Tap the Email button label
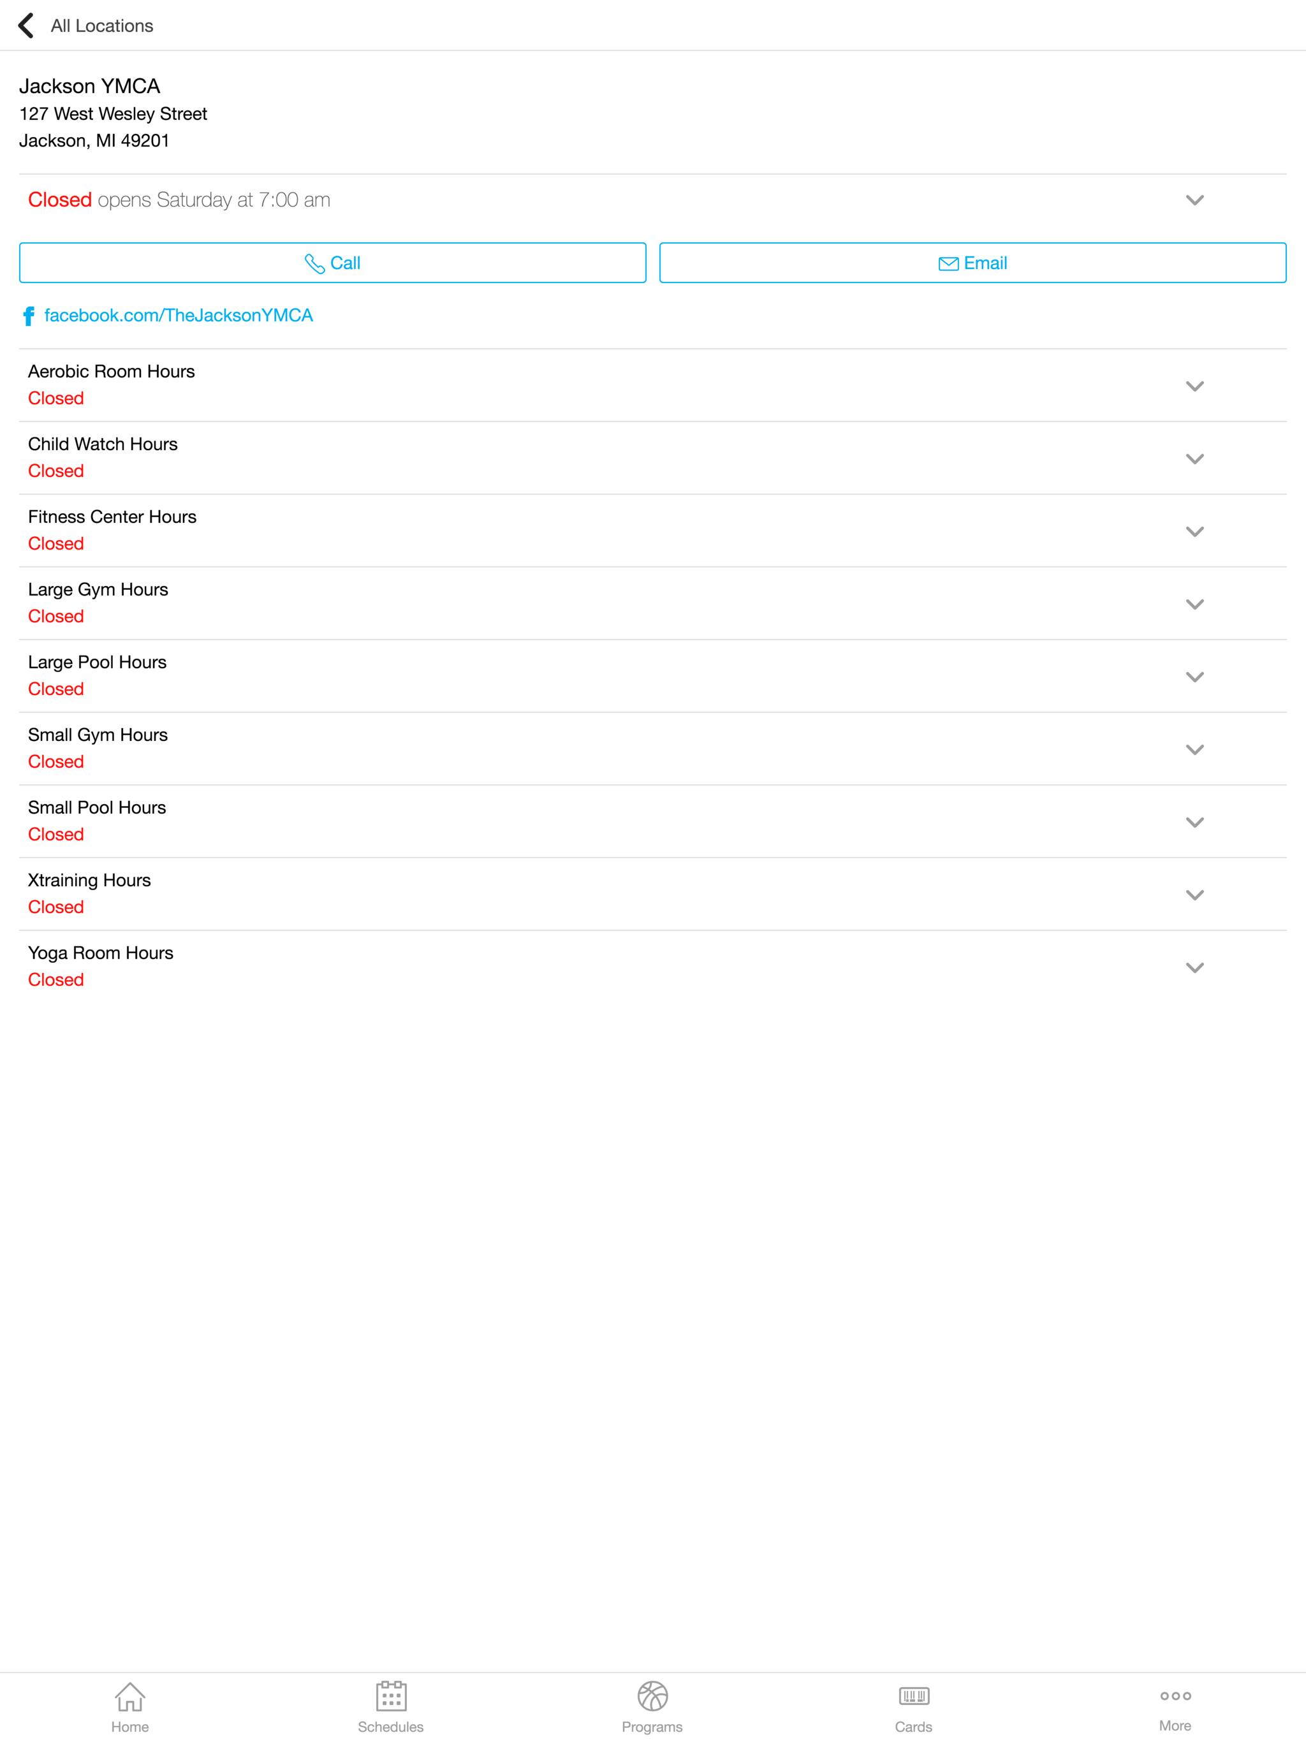The width and height of the screenshot is (1306, 1742). (985, 263)
